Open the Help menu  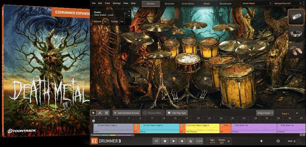click(x=133, y=3)
